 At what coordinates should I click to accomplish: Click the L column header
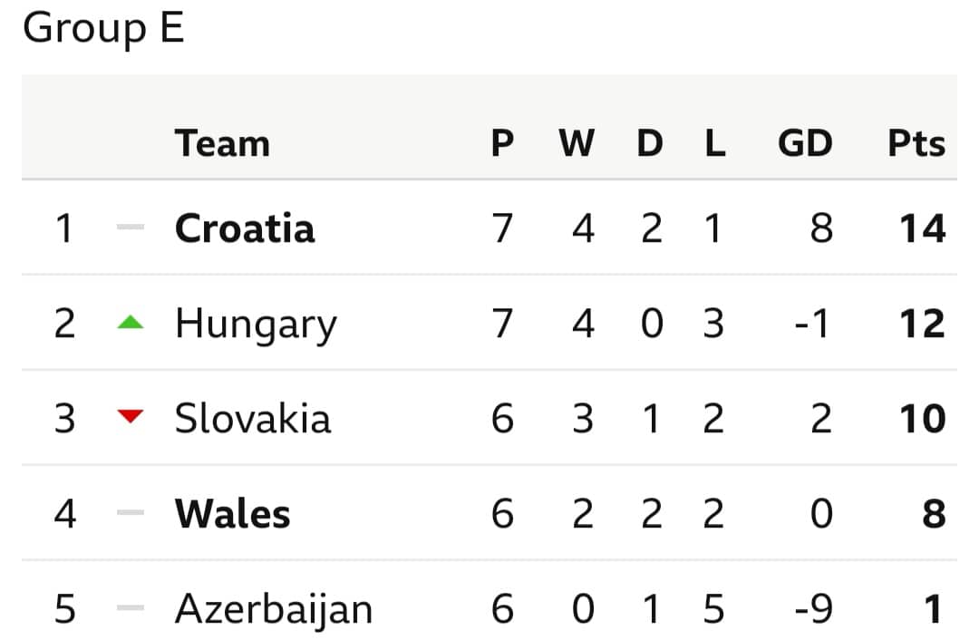click(715, 143)
